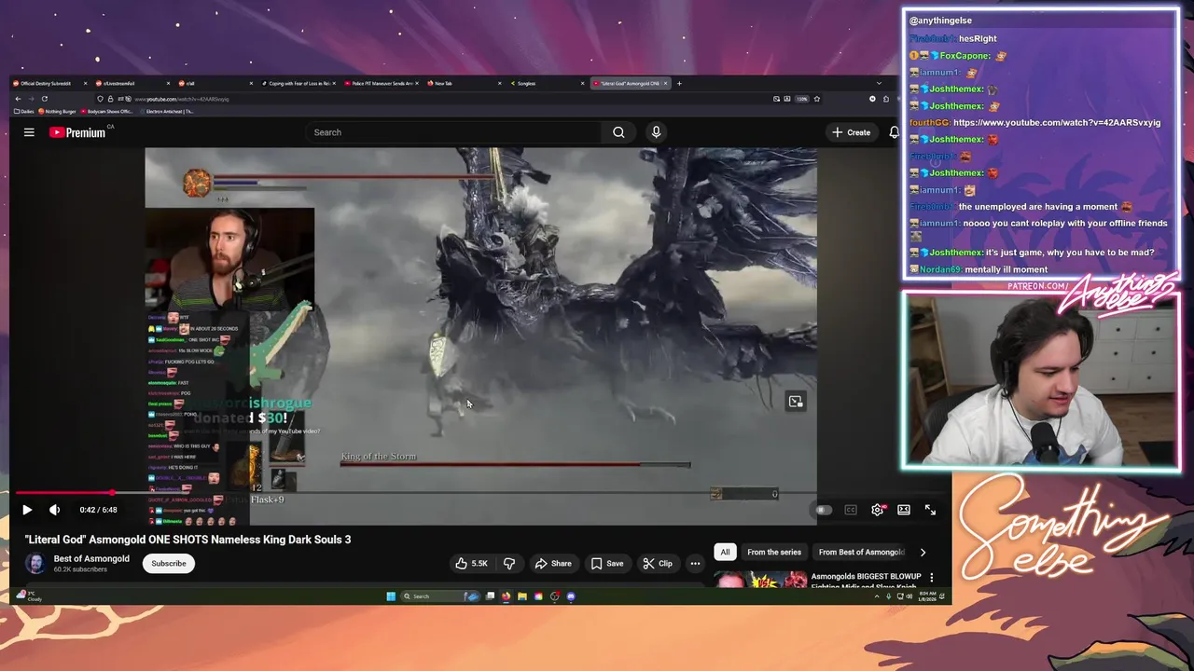The height and width of the screenshot is (671, 1194).
Task: Click the magnifier search button
Action: pyautogui.click(x=618, y=132)
